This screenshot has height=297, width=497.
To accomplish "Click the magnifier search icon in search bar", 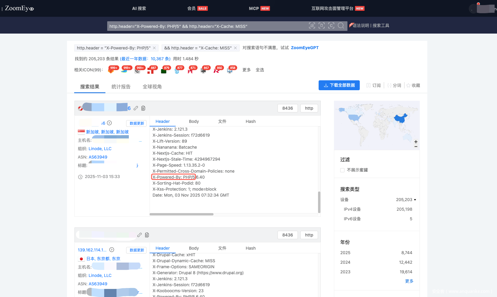I will [341, 26].
